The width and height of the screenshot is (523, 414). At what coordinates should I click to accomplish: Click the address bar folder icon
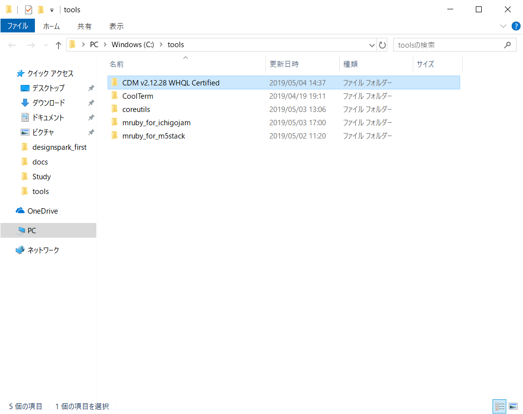pos(72,44)
